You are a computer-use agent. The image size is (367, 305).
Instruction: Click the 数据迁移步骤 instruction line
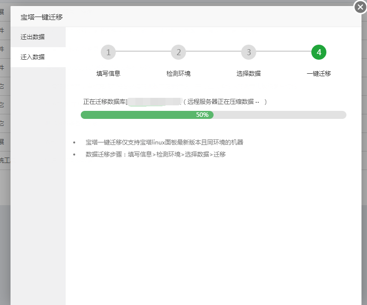(x=155, y=155)
